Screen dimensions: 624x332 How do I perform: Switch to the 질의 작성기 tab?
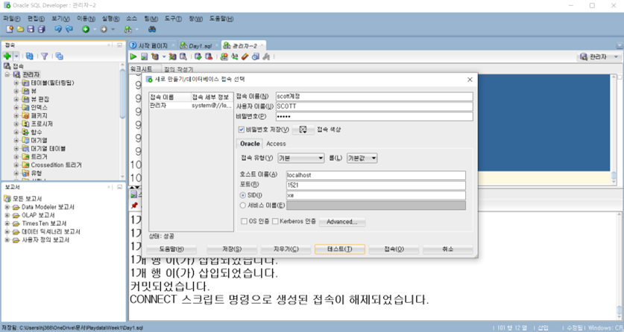178,69
